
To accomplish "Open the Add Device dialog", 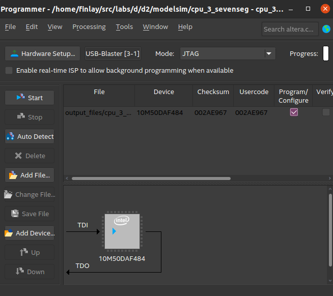I will [x=30, y=233].
